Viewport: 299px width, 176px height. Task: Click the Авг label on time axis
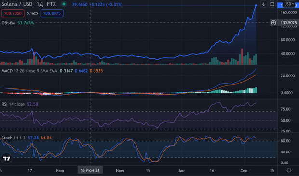click(x=182, y=171)
